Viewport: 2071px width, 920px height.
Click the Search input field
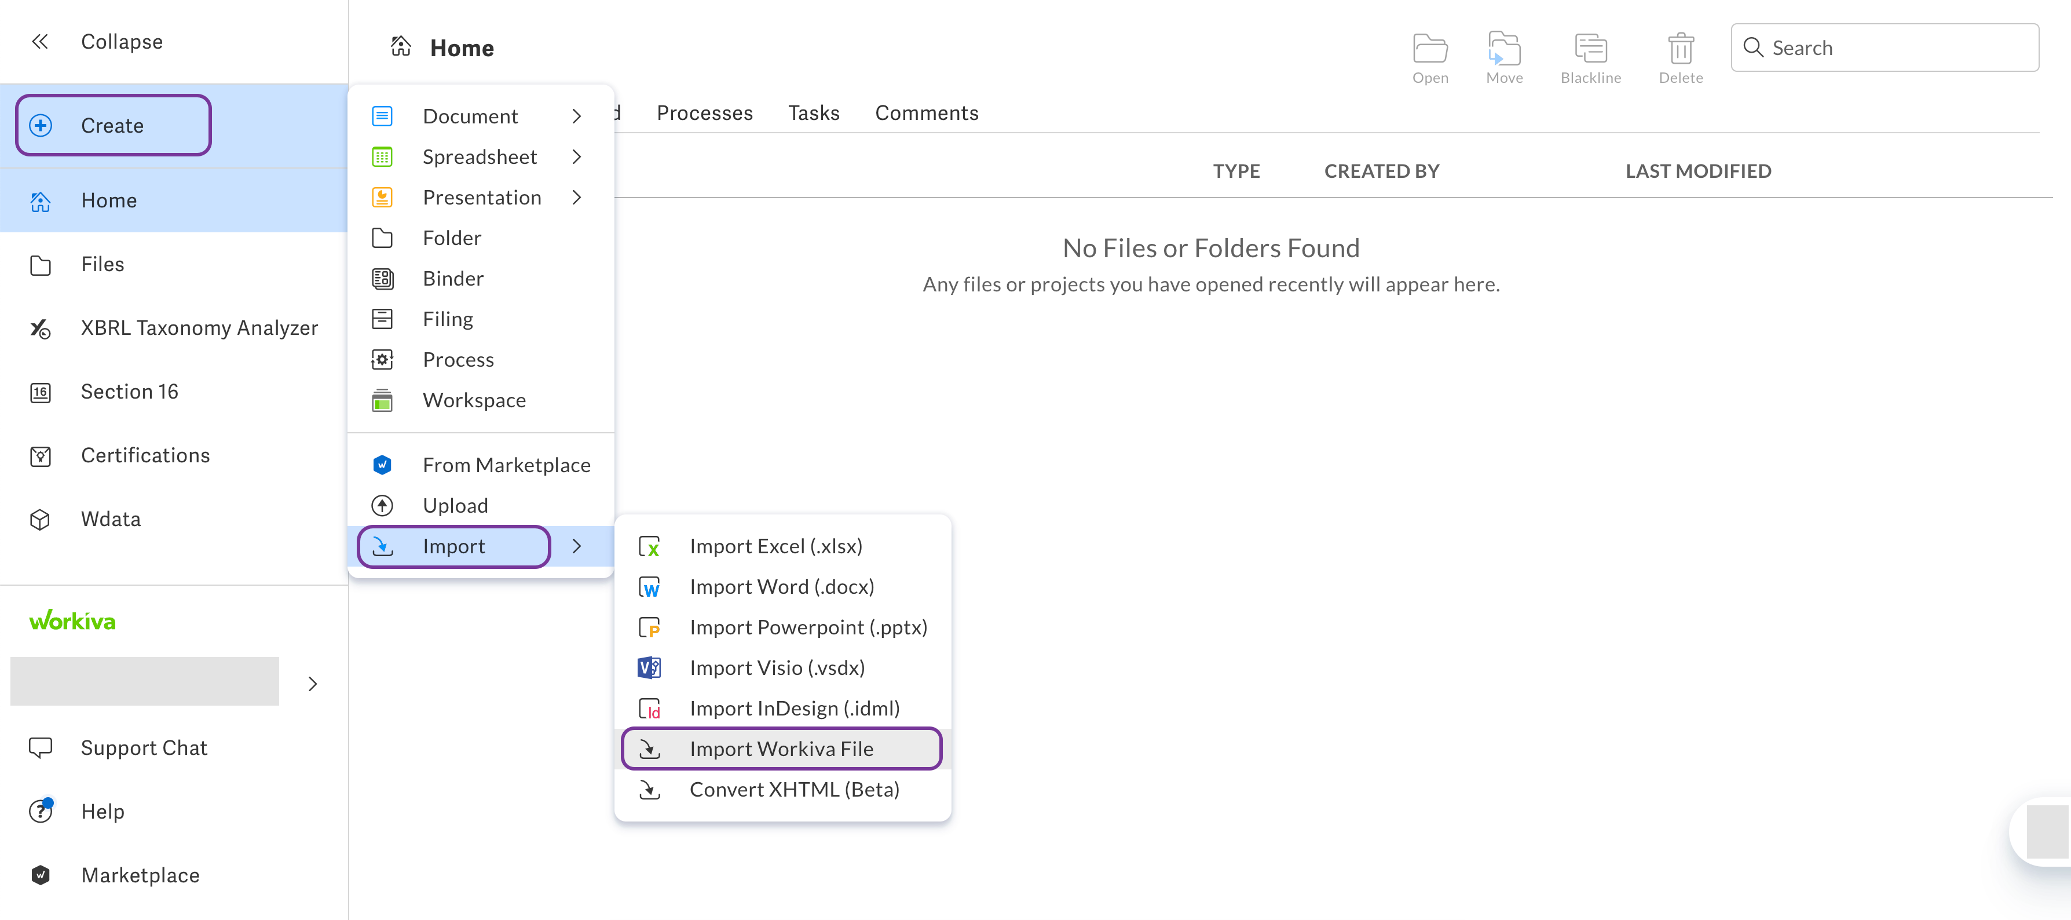pos(1897,48)
